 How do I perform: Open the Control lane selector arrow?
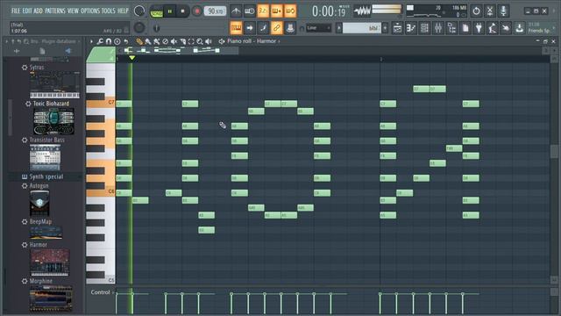pos(113,292)
